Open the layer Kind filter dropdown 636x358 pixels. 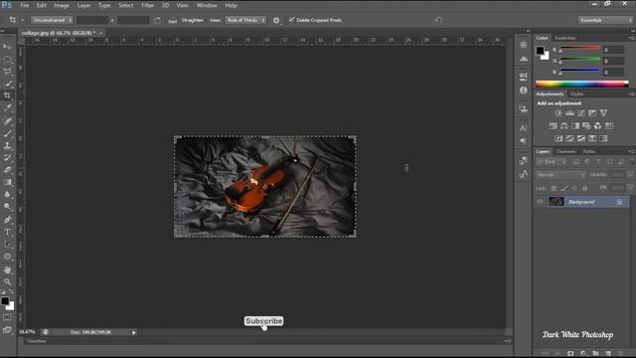tap(552, 162)
